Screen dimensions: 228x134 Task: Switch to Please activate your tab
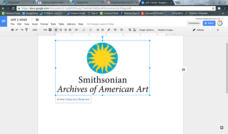122,2
